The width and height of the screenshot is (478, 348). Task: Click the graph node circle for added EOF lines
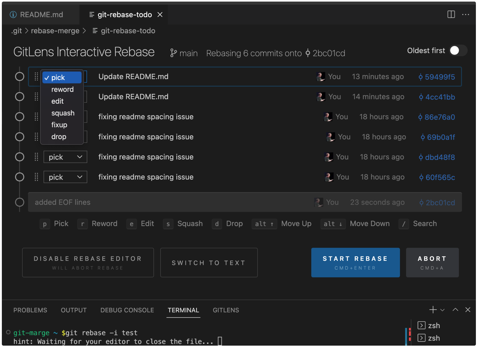pos(20,202)
